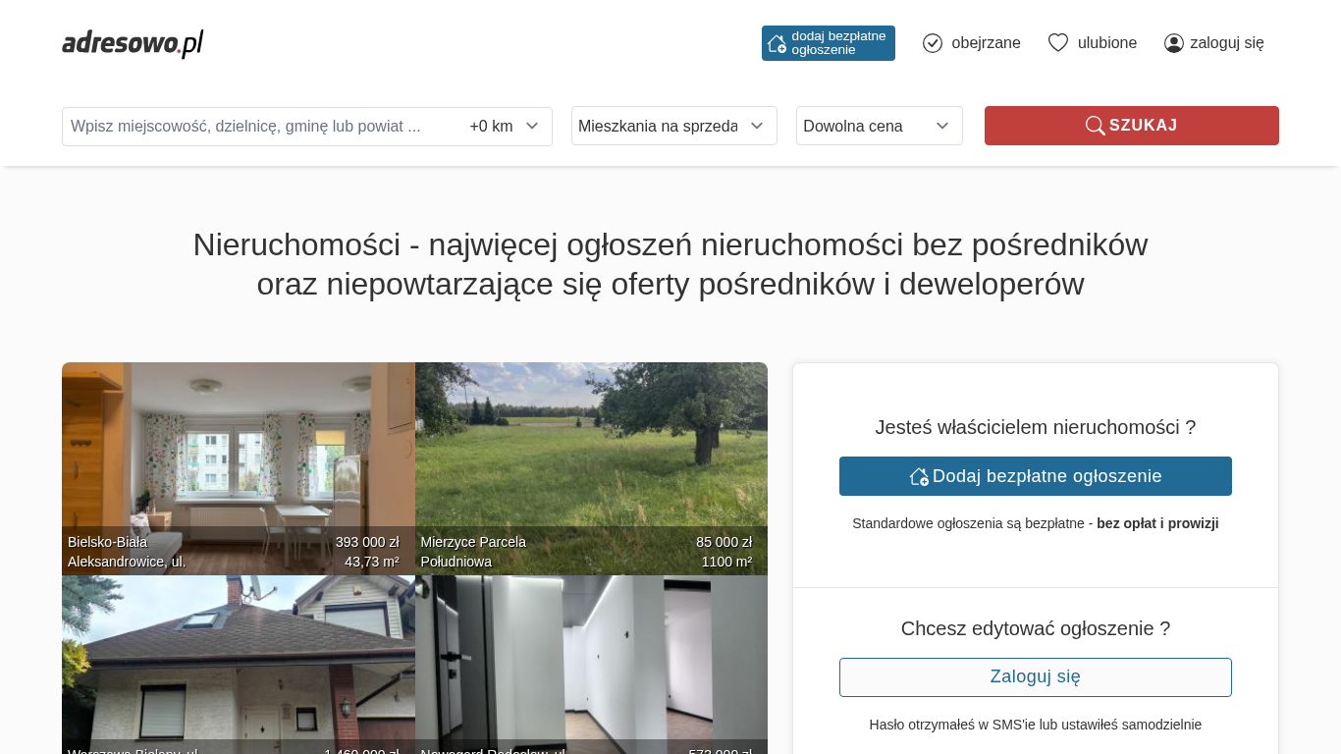
Task: Go to ulubione favorites
Action: point(1106,43)
